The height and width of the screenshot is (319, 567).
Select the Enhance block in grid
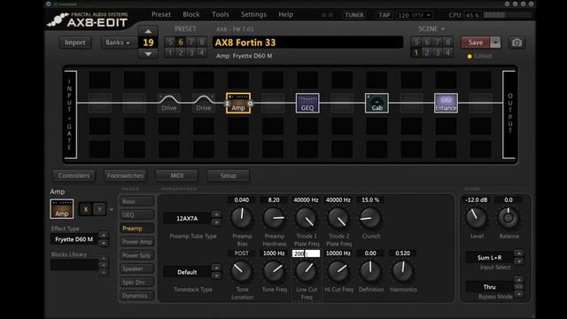[x=446, y=103]
